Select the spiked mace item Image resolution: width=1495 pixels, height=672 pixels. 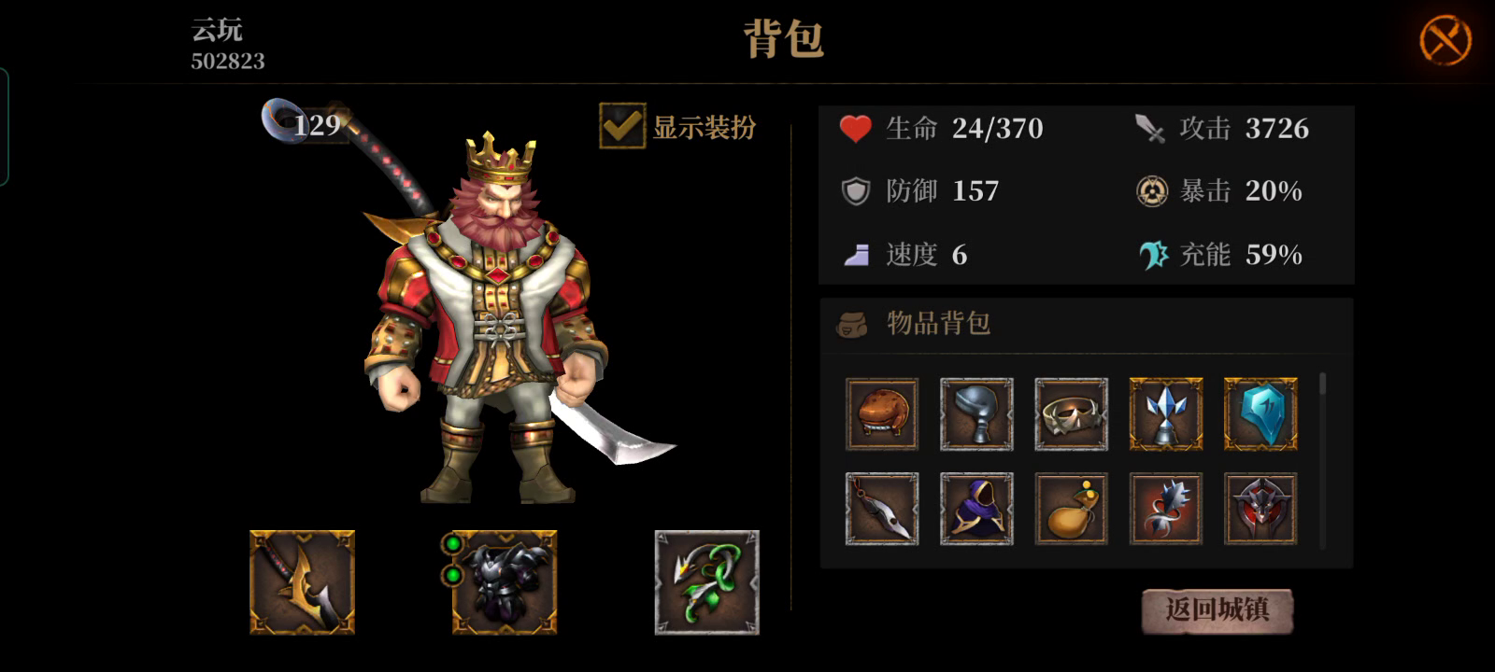[1166, 509]
